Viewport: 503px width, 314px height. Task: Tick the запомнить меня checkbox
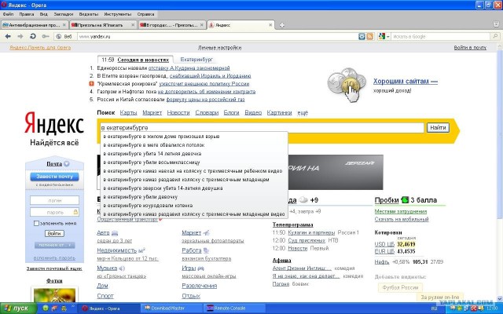point(36,223)
